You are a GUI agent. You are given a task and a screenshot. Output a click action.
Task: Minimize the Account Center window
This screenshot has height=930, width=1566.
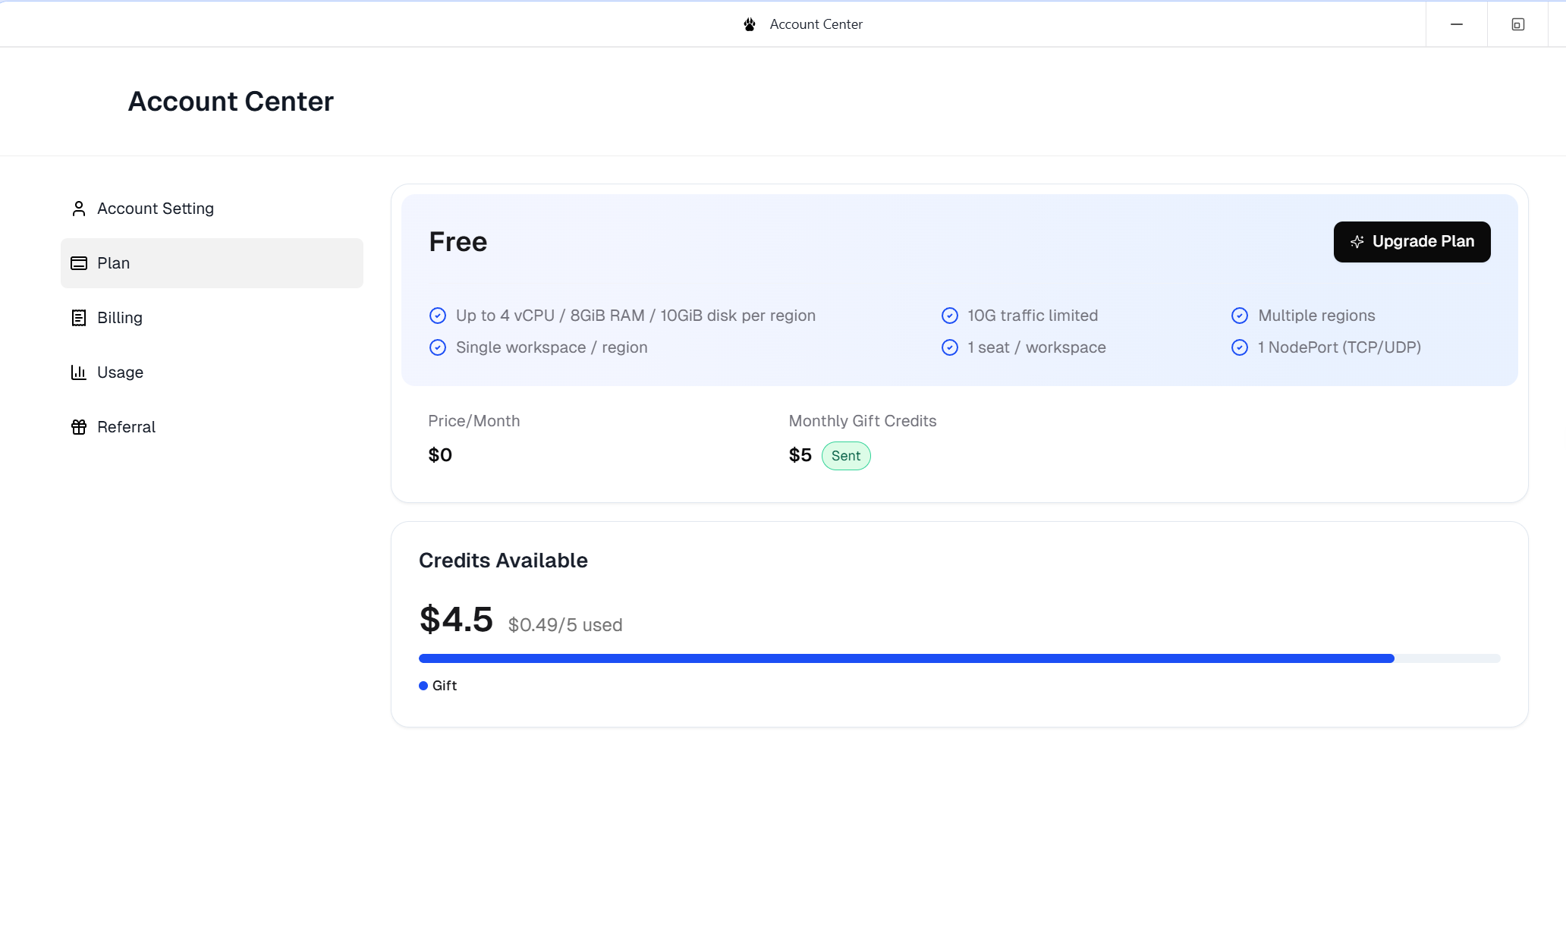point(1457,24)
